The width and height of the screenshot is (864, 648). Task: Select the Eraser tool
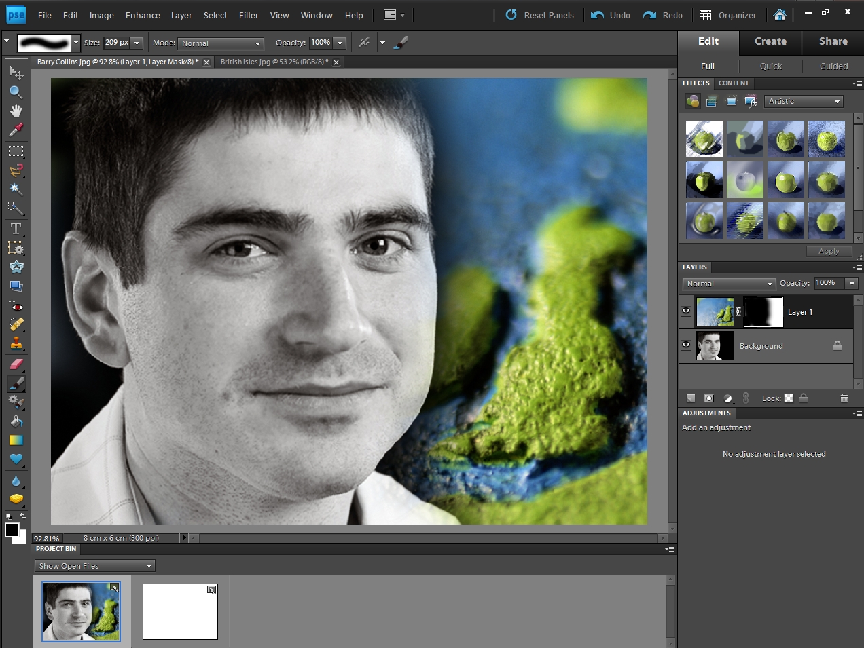point(16,364)
